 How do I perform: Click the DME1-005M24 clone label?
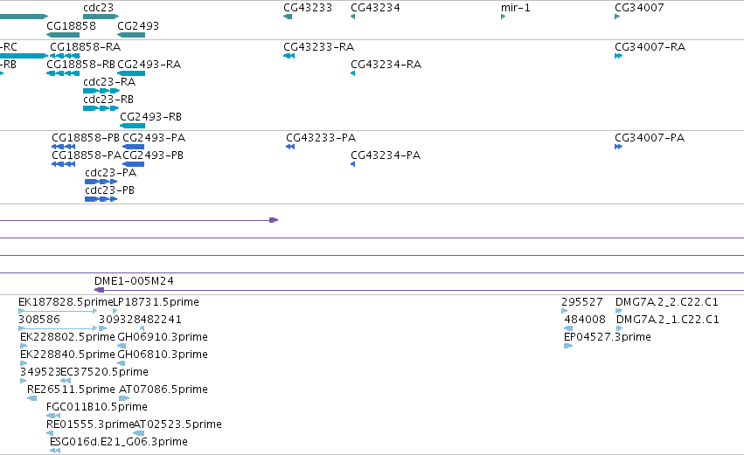point(135,281)
